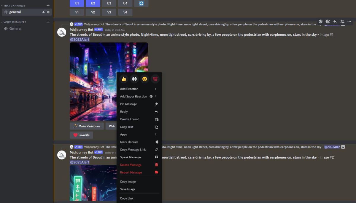Click the image icon ending the Image #2 reply preview
The image size is (356, 203).
[343, 147]
